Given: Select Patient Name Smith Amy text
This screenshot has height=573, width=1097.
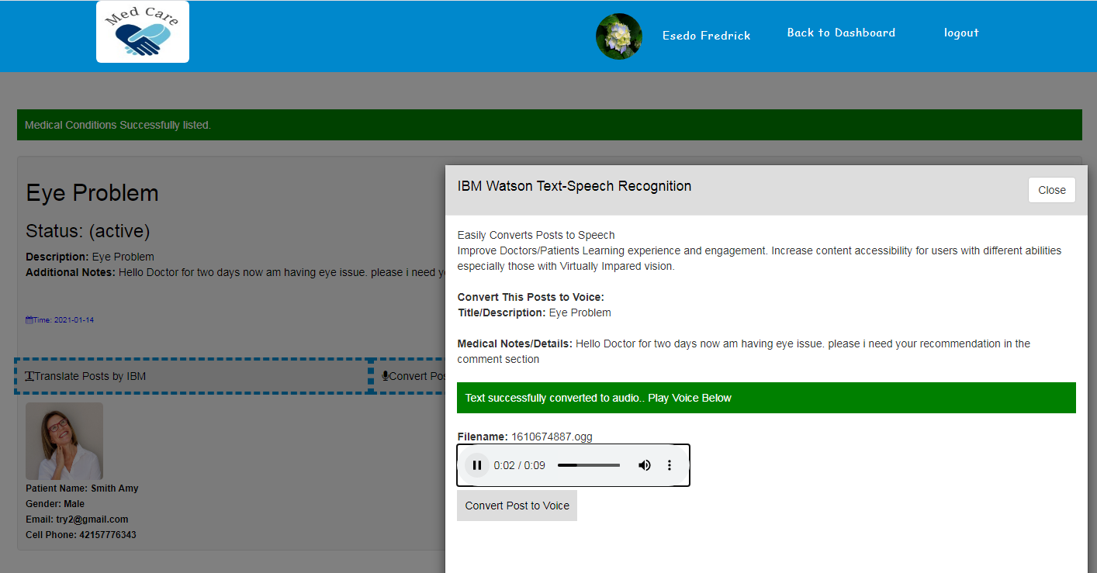Looking at the screenshot, I should [x=82, y=488].
